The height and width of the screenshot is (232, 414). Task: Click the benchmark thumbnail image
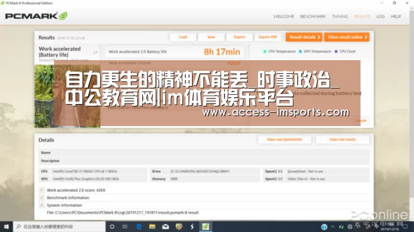coord(67,97)
